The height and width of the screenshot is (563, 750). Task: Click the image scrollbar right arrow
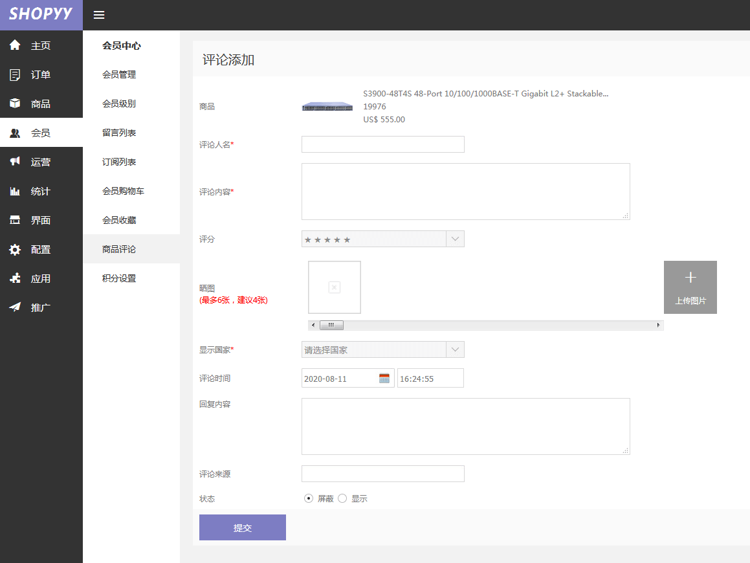coord(658,326)
